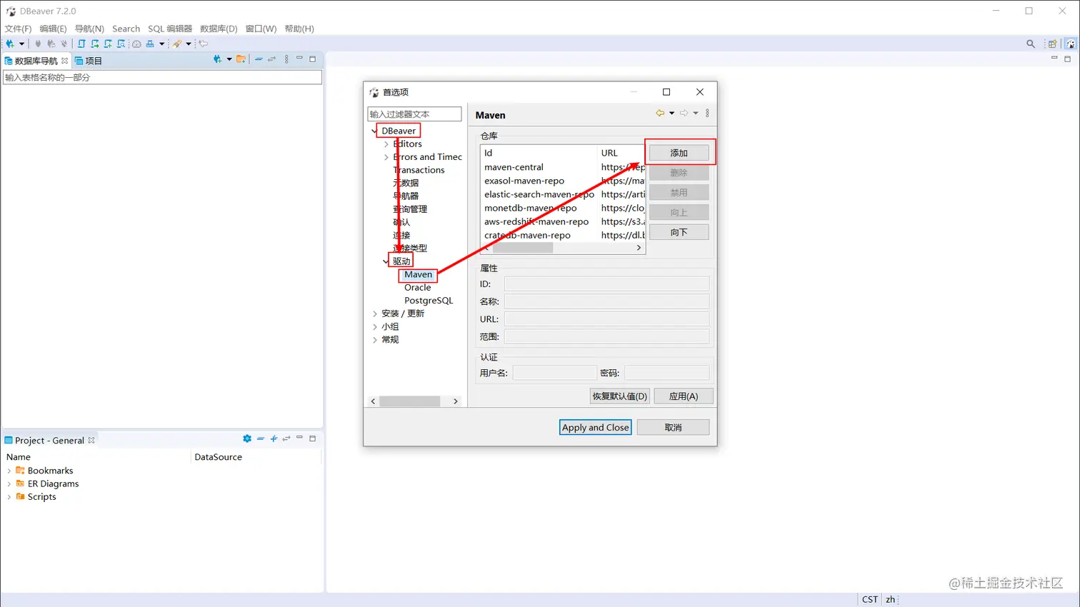Open the view menu of navigator panel

tap(286, 59)
